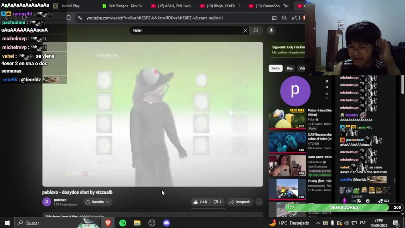
Task: Open OBS Studio from taskbar
Action: [x=152, y=223]
